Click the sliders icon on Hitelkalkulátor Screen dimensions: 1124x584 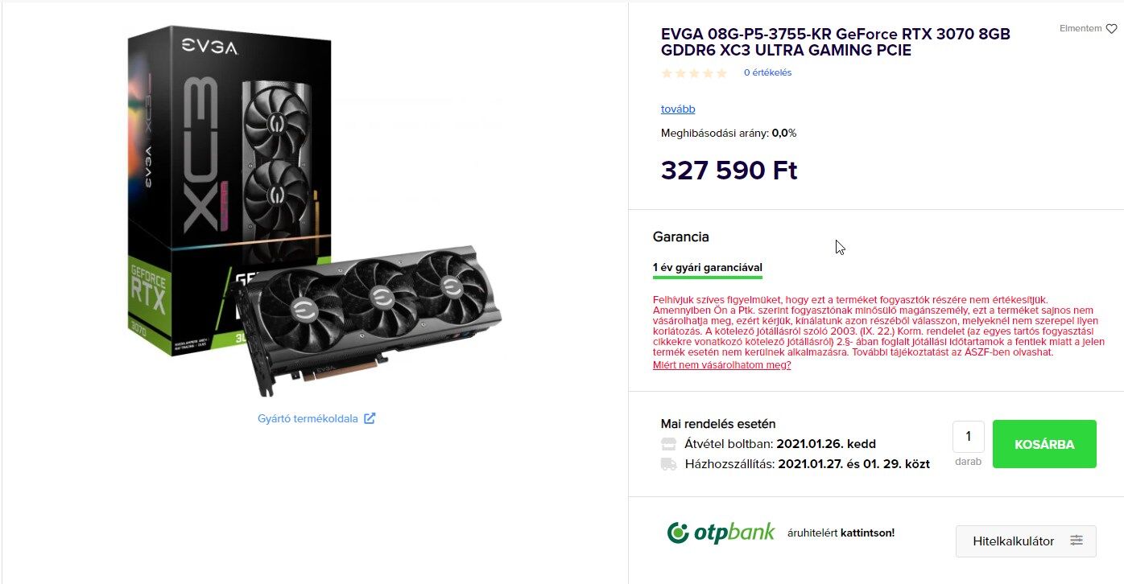pyautogui.click(x=1076, y=541)
